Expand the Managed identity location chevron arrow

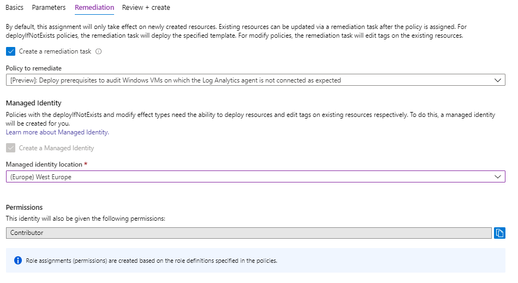click(x=497, y=177)
